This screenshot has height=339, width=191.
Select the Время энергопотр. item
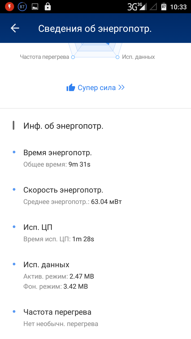pyautogui.click(x=58, y=153)
